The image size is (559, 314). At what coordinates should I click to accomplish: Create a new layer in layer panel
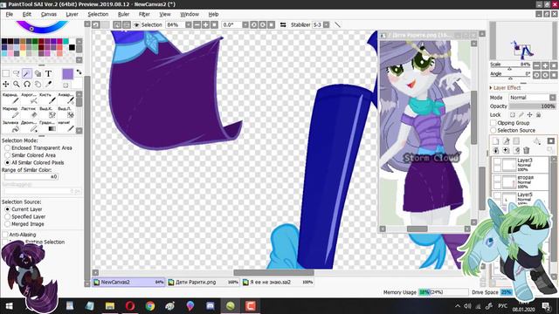pos(495,141)
